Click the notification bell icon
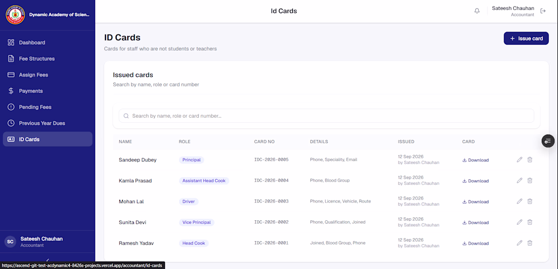Screen dimensions: 558x269 click(x=477, y=11)
